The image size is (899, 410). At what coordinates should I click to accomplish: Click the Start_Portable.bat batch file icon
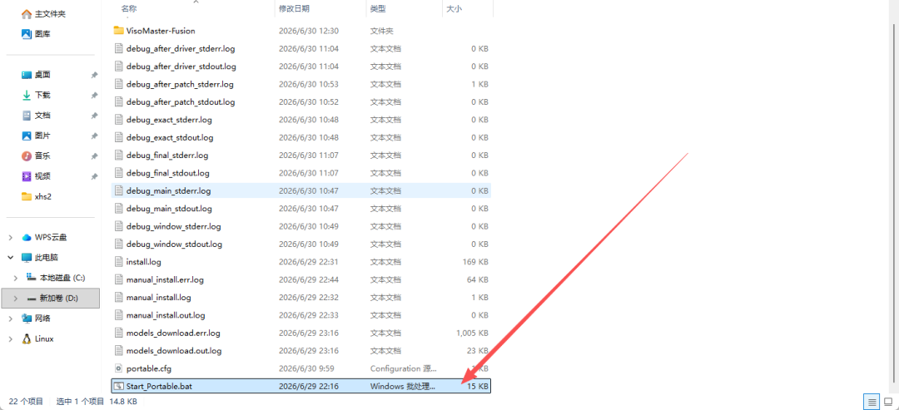point(119,386)
